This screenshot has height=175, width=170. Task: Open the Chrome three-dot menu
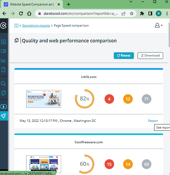click(x=167, y=14)
